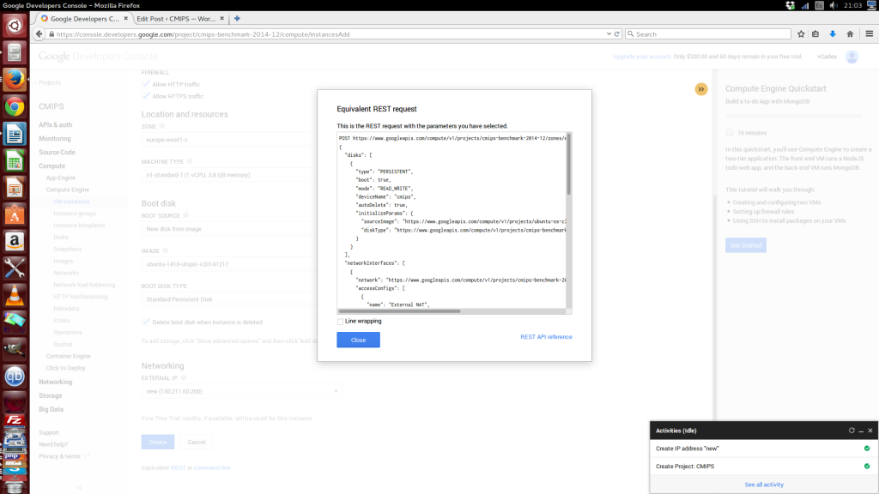The height and width of the screenshot is (494, 879).
Task: Reload the current page
Action: pyautogui.click(x=616, y=34)
